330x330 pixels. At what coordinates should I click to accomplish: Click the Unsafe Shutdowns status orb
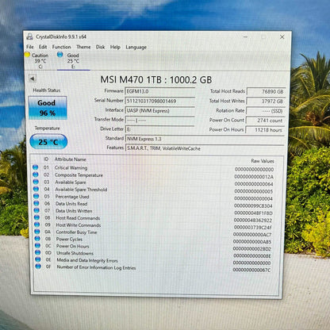coord(37,252)
